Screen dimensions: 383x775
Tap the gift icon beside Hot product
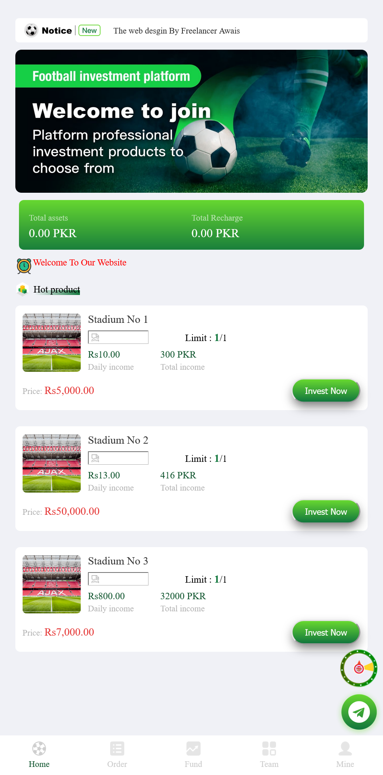tap(23, 289)
